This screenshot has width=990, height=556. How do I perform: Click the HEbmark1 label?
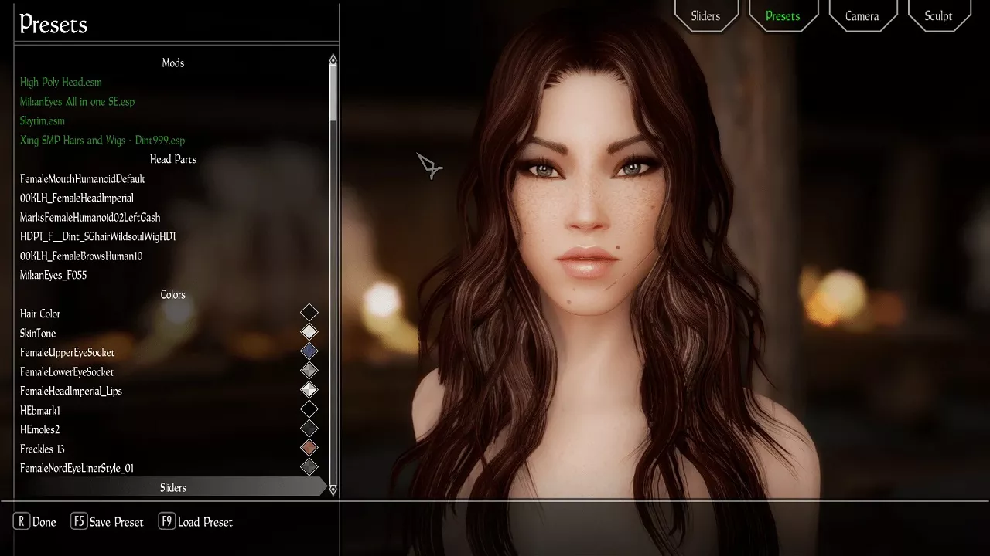pos(40,410)
